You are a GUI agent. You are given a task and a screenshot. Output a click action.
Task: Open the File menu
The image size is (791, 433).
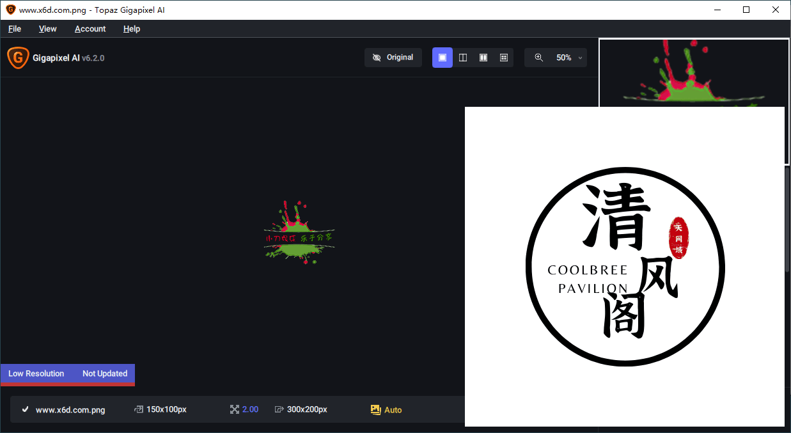tap(15, 29)
